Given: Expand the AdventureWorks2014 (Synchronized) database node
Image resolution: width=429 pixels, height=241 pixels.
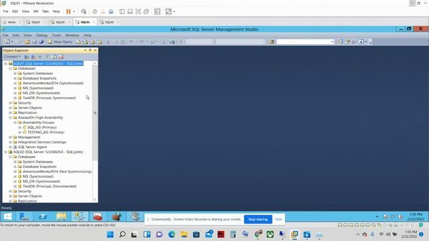Looking at the screenshot, I should (x=15, y=83).
